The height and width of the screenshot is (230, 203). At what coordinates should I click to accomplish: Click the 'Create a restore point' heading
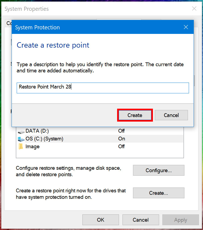pyautogui.click(x=53, y=45)
